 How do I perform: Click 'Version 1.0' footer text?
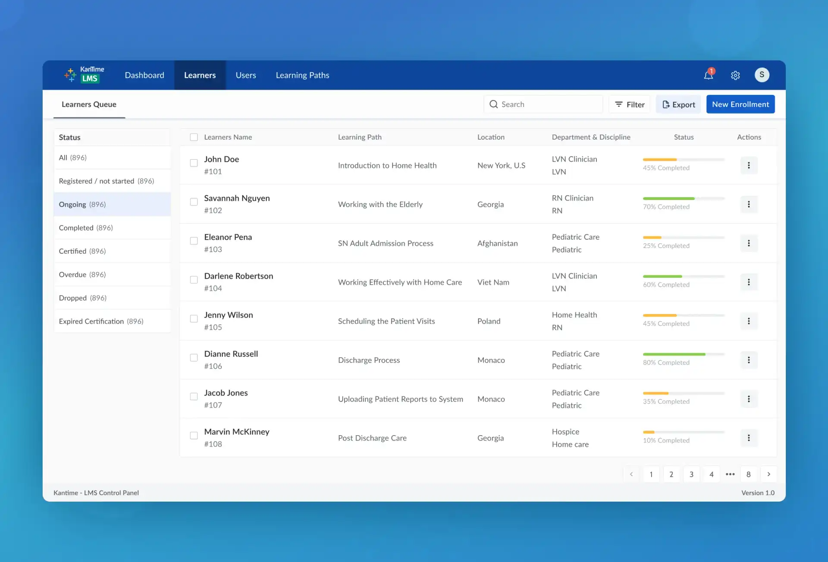[x=758, y=493]
